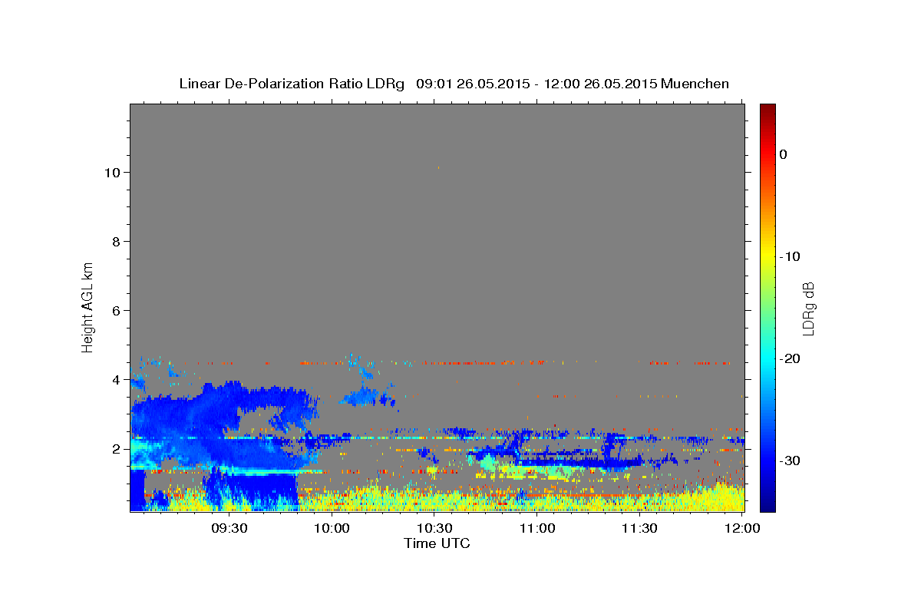The height and width of the screenshot is (614, 921).
Task: Click the 'Height AGL km' axis label
Action: (x=88, y=307)
